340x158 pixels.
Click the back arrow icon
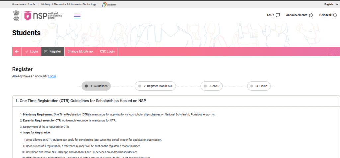(17, 52)
